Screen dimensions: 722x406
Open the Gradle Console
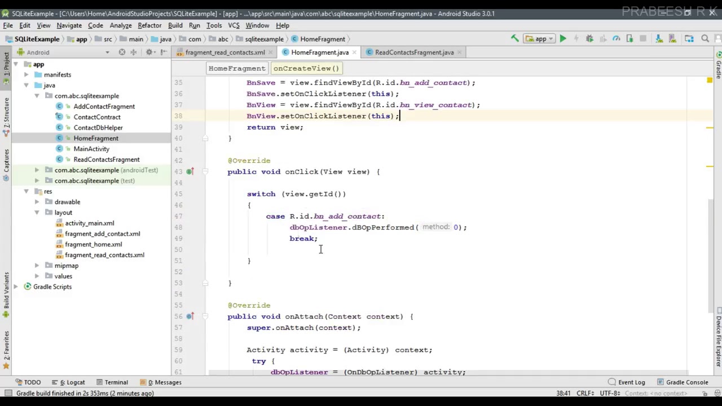[681, 382]
